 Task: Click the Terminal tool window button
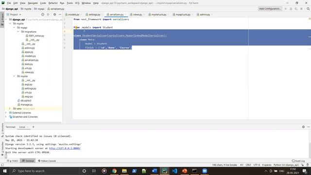point(28,161)
